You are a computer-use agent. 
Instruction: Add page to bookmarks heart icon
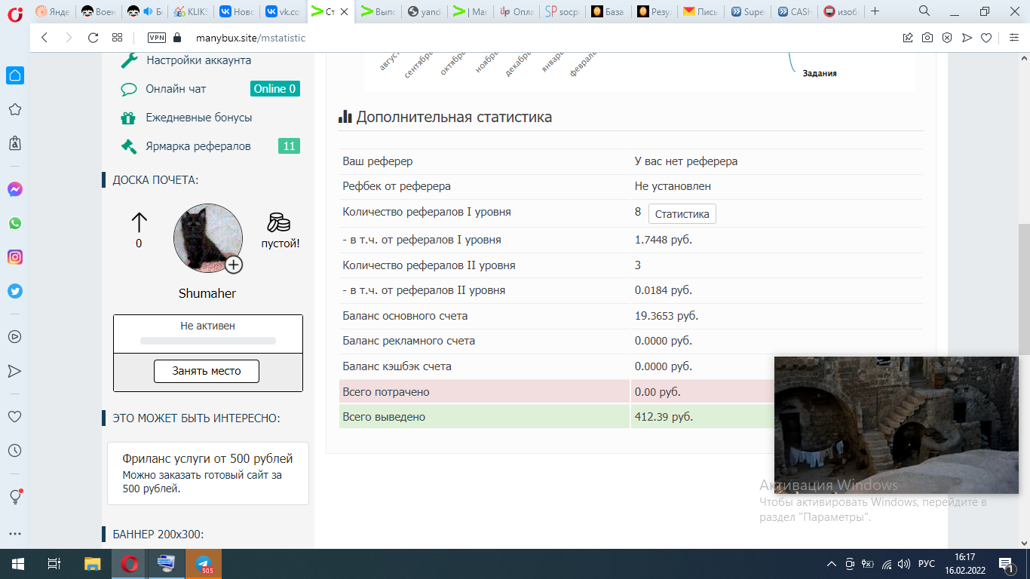click(x=986, y=38)
